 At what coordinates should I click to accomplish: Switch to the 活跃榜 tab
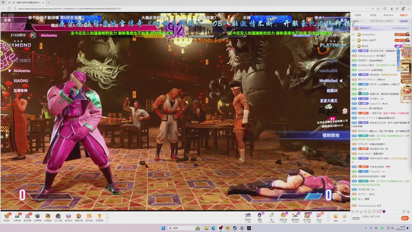(x=373, y=15)
